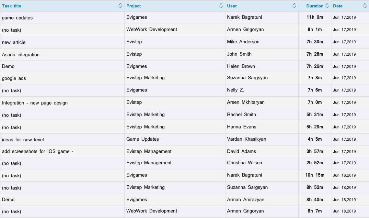Click "(no task)" in Nelly Z.'s row
The height and width of the screenshot is (218, 369).
click(x=12, y=91)
